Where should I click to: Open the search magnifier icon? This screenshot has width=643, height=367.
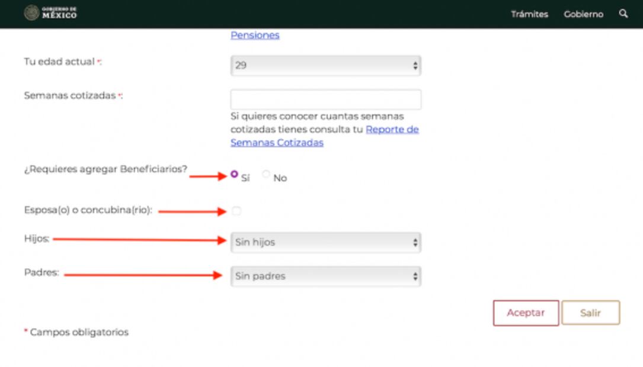pos(623,14)
